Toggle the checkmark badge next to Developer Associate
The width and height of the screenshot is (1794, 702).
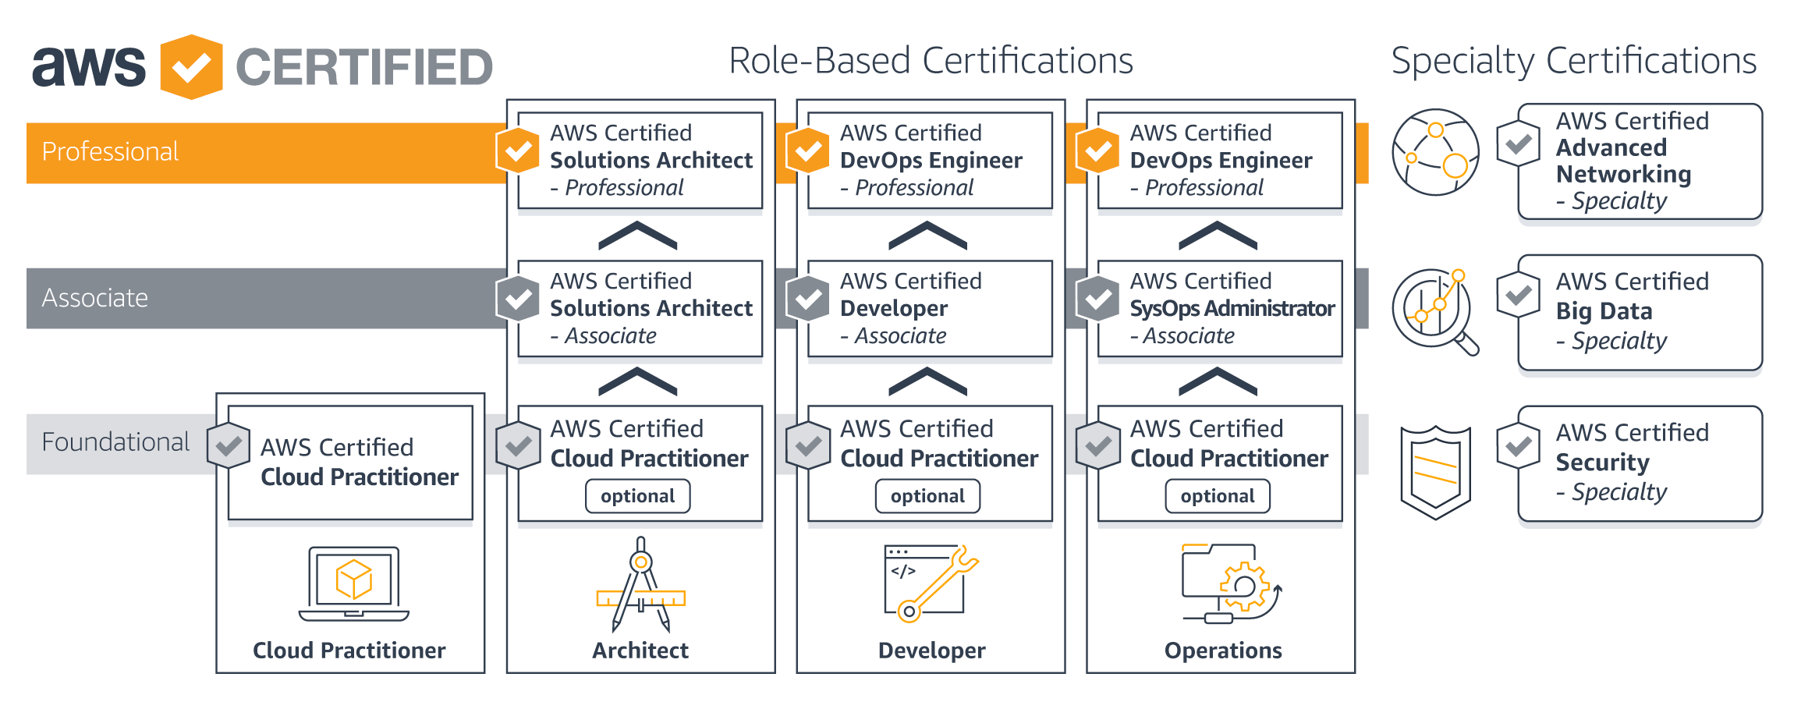coord(808,298)
